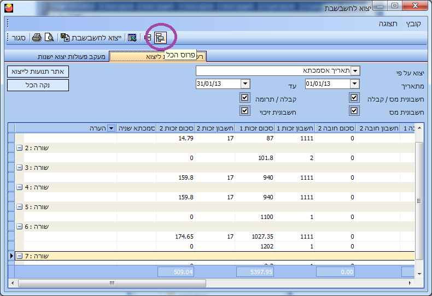432x296 pixels.
Task: Open print preview with the magnifier icon
Action: [49, 38]
